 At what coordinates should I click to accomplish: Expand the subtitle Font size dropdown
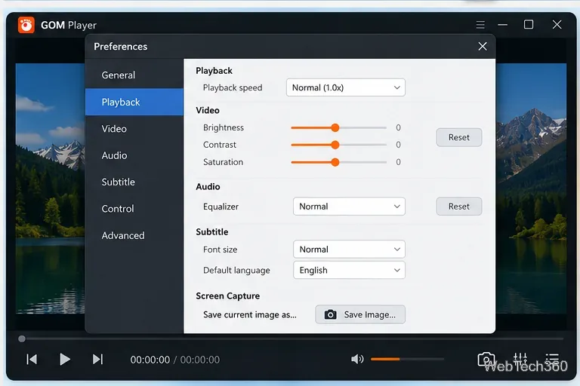[x=349, y=250]
